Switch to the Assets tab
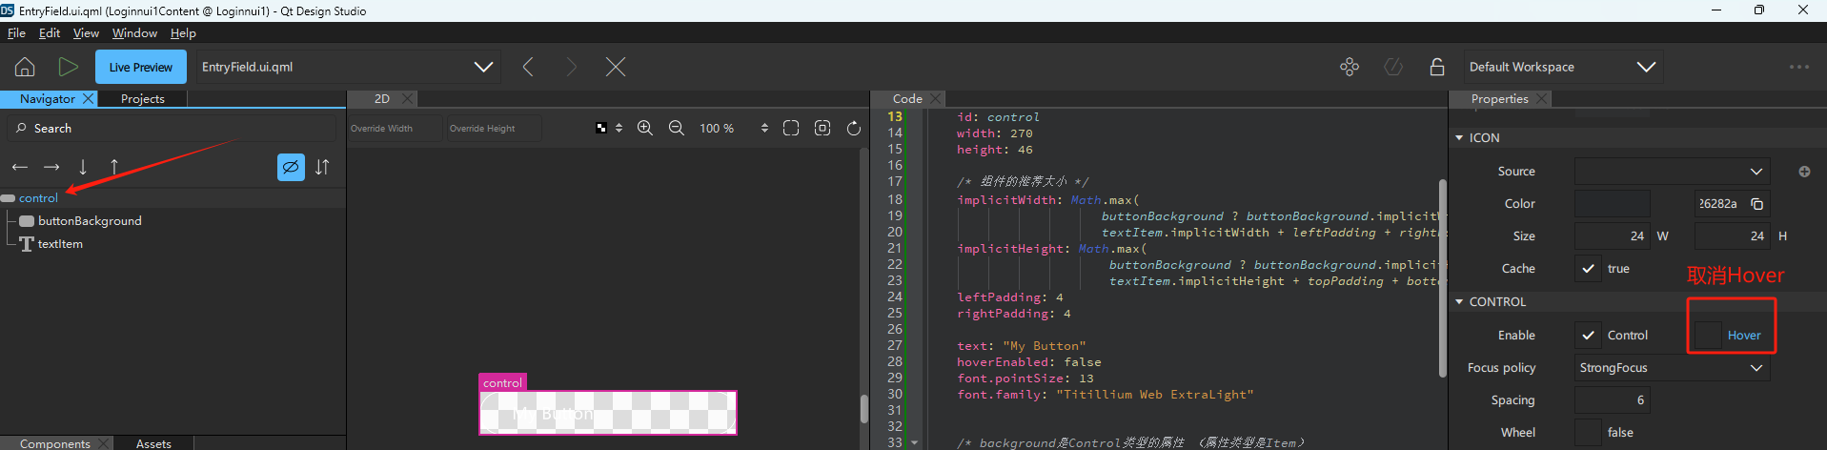The width and height of the screenshot is (1827, 450). pos(153,443)
